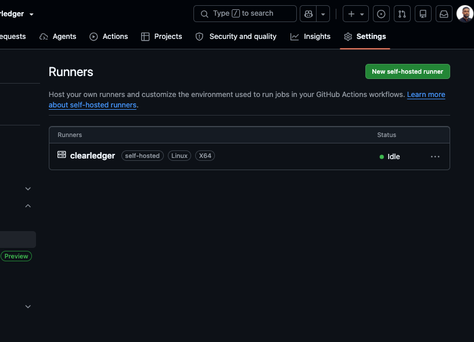This screenshot has height=342, width=474.
Task: Open the Copilot chat icon
Action: coord(308,14)
